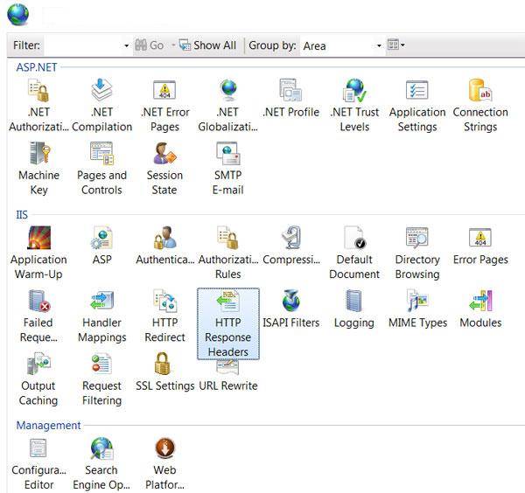The image size is (525, 493).
Task: Collapse the ASP.NET group header
Action: [x=37, y=67]
